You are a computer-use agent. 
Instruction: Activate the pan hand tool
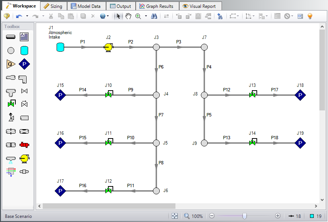tap(128, 16)
